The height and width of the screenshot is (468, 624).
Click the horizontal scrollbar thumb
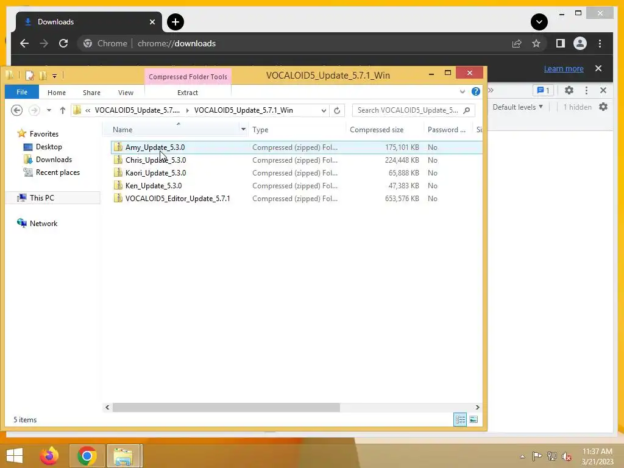226,407
